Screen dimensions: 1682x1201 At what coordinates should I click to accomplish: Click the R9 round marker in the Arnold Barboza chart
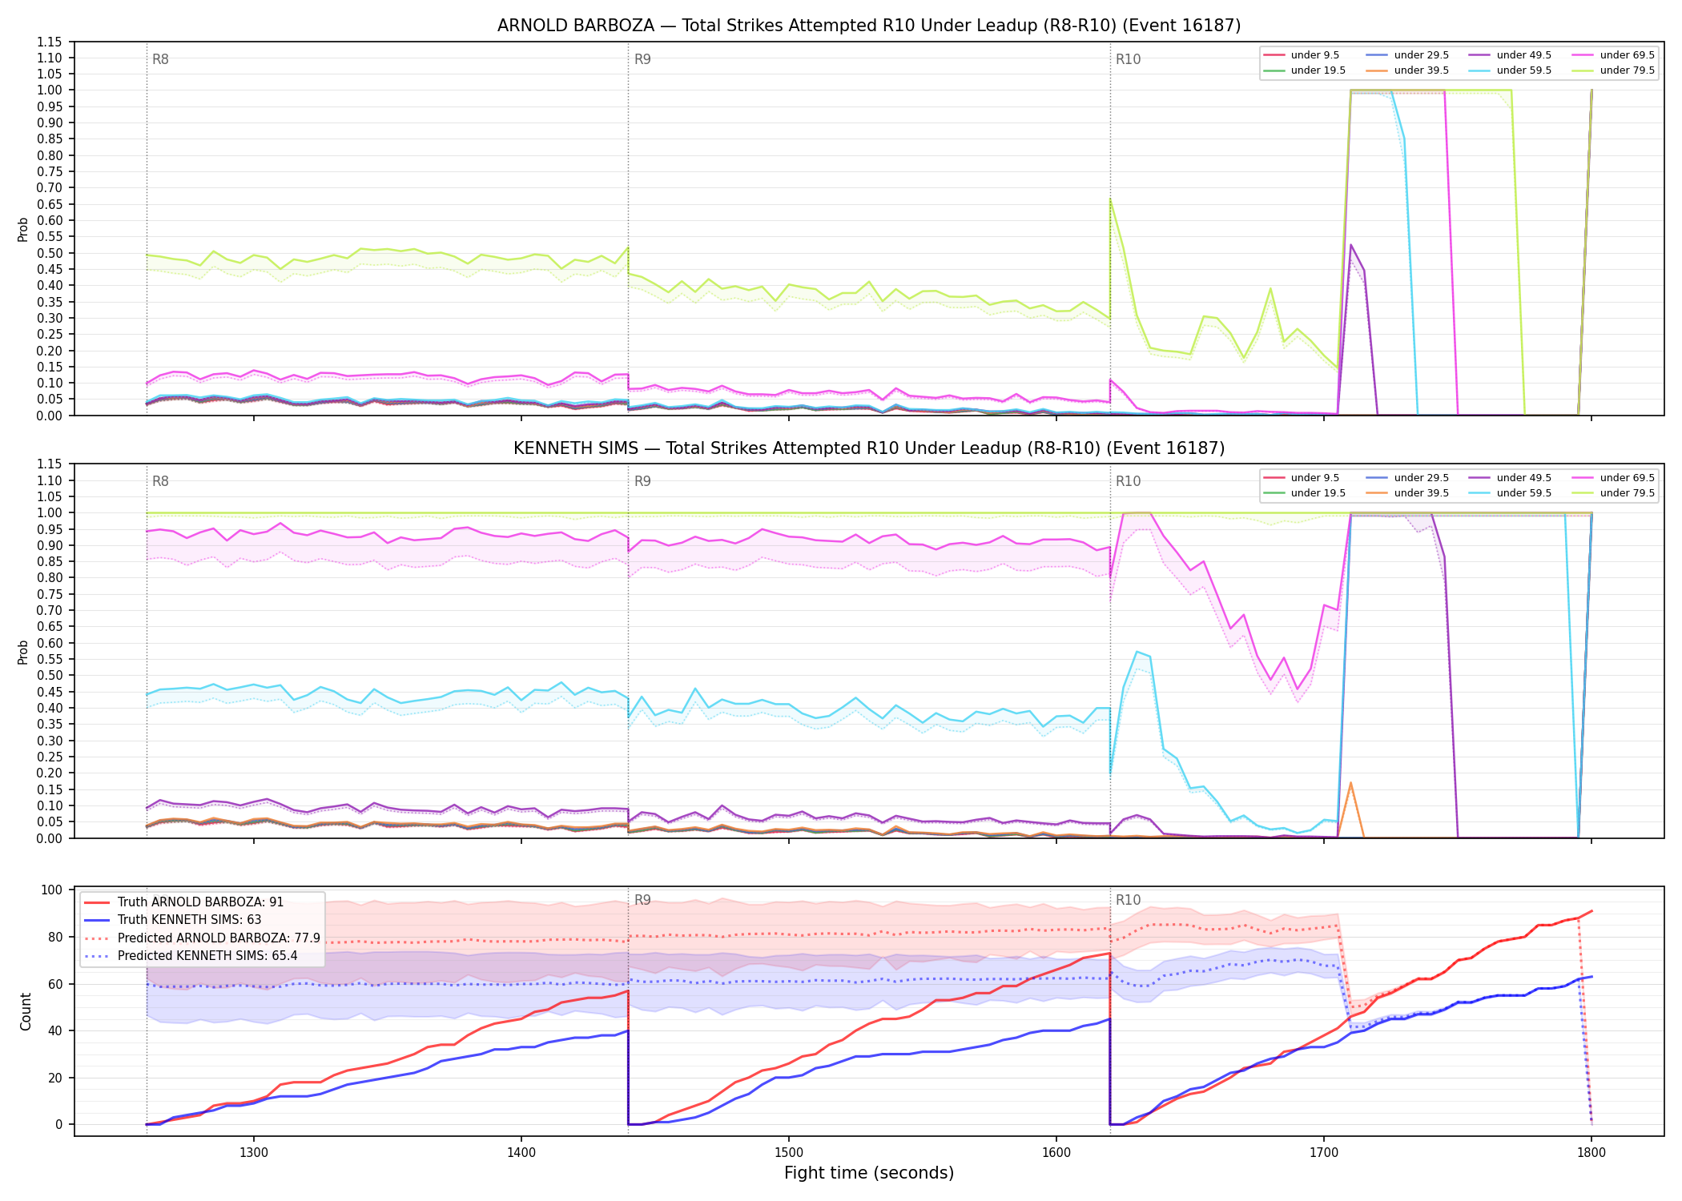(642, 59)
